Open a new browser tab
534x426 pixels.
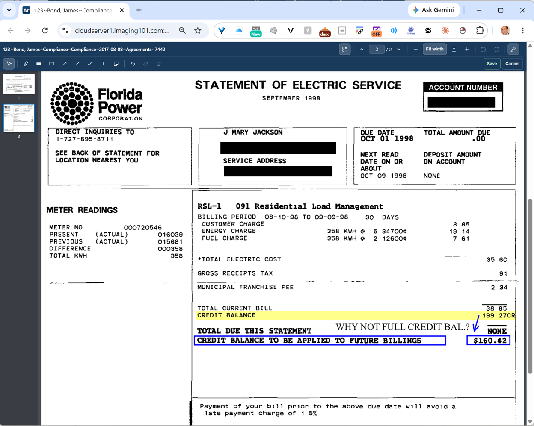pos(139,10)
